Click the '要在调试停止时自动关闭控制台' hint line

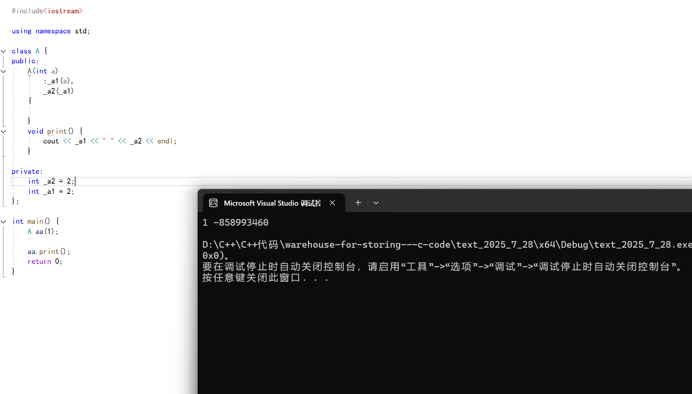443,267
